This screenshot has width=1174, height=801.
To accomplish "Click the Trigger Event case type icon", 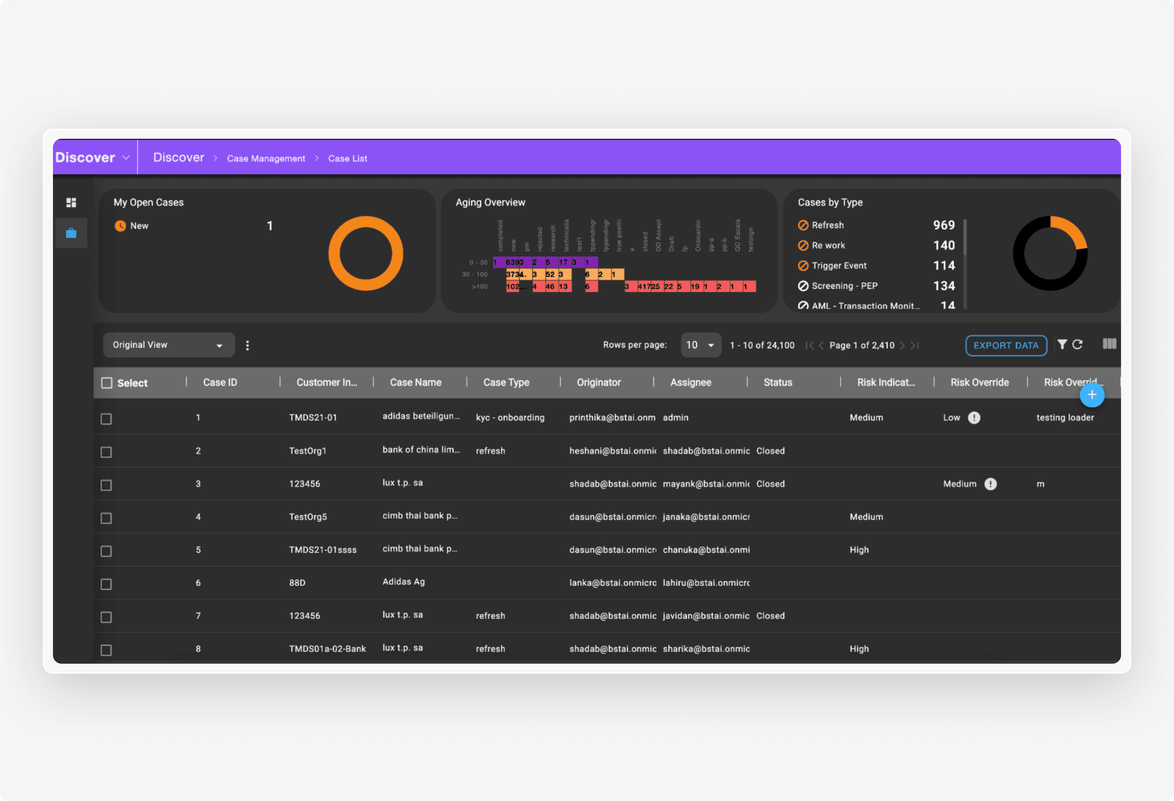I will pos(803,265).
